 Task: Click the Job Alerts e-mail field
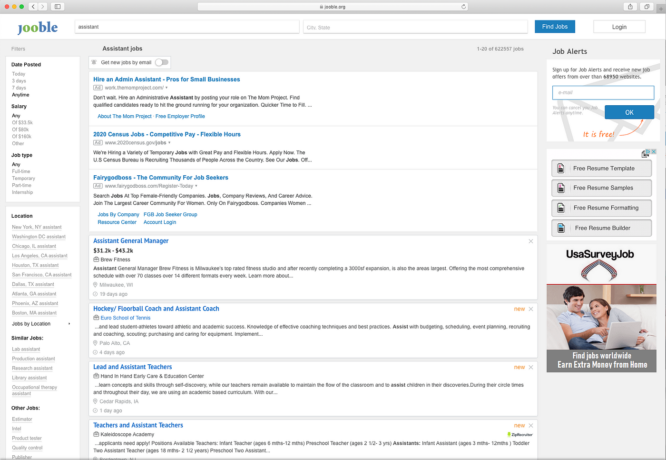pyautogui.click(x=603, y=93)
